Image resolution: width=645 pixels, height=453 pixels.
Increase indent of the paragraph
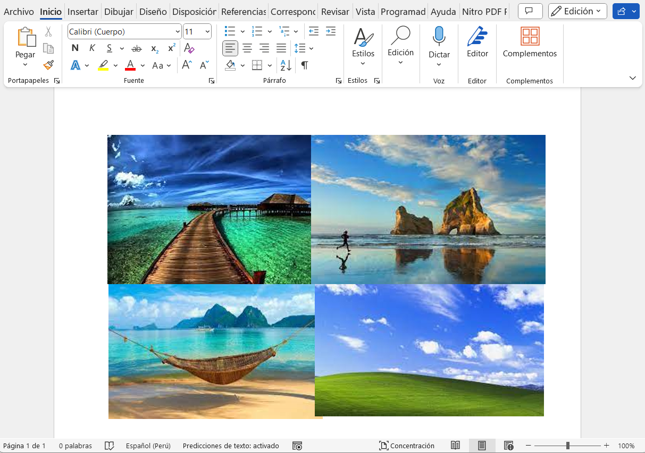[331, 31]
